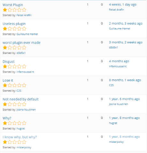Open the 'Worst Plugin' review topic
Image resolution: width=147 pixels, height=153 pixels.
(13, 5)
